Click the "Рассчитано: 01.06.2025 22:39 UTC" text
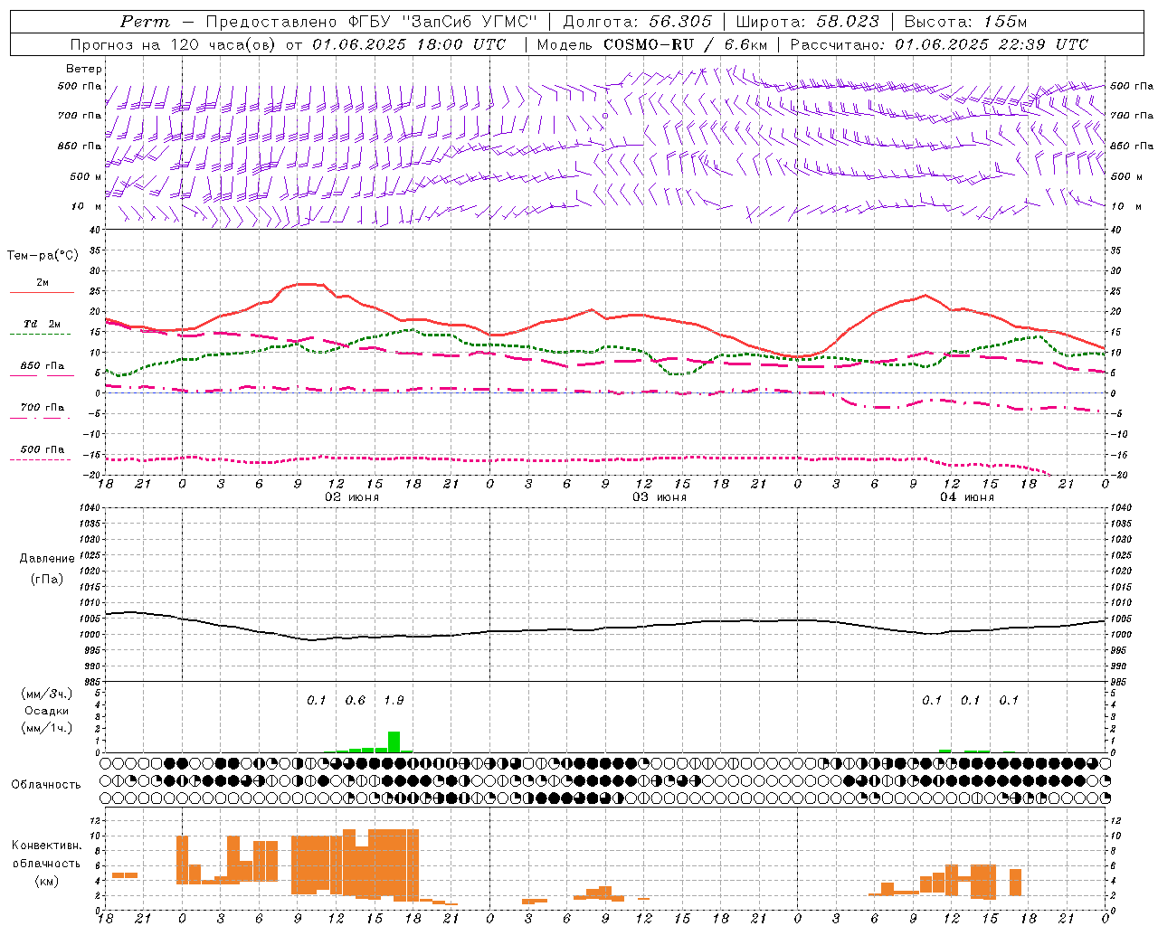The width and height of the screenshot is (1158, 926). click(x=938, y=44)
